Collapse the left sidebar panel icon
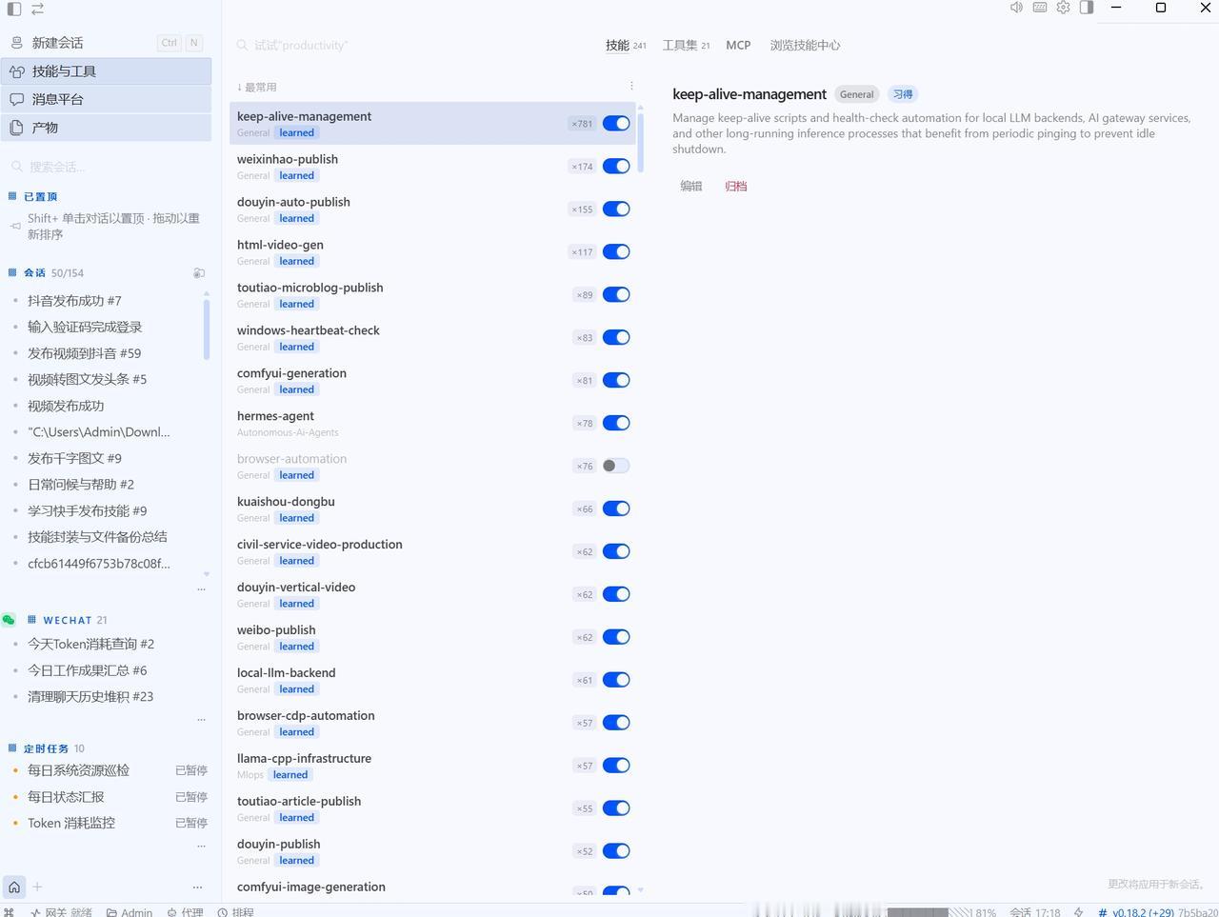This screenshot has height=917, width=1219. [14, 9]
